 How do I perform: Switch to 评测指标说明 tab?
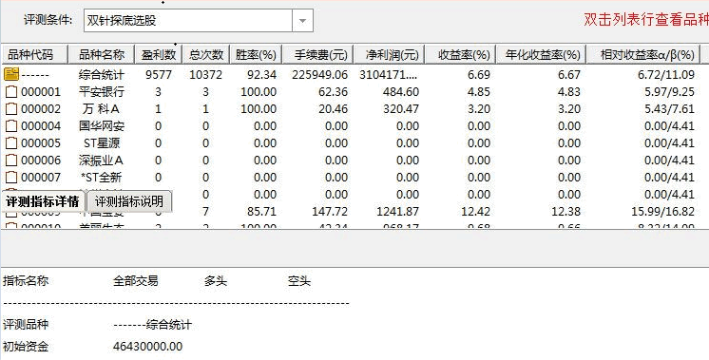[129, 201]
